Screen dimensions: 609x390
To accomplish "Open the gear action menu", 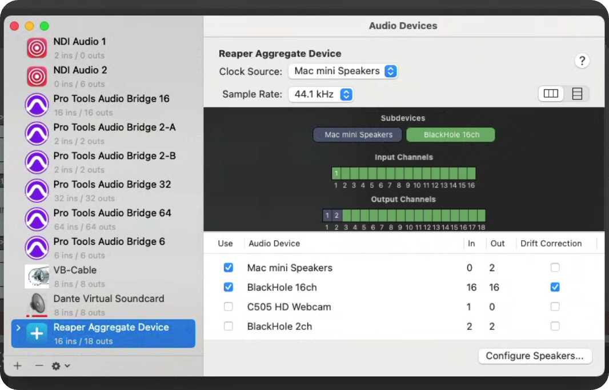I will [61, 366].
